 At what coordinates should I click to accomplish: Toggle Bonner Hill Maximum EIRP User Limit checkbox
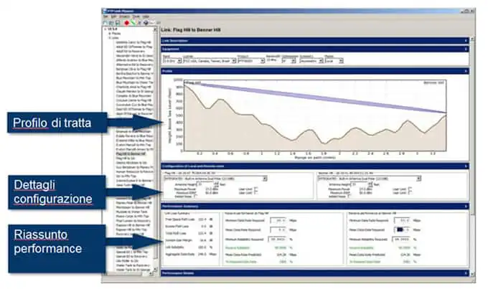(410, 193)
